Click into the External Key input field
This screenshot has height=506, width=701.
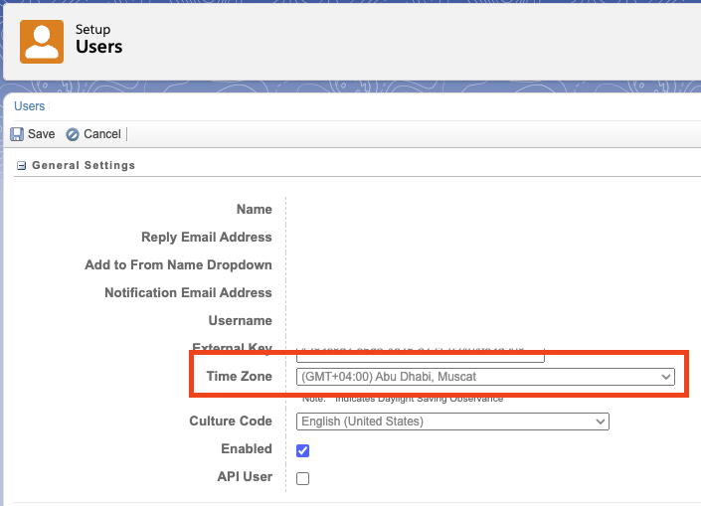(421, 355)
